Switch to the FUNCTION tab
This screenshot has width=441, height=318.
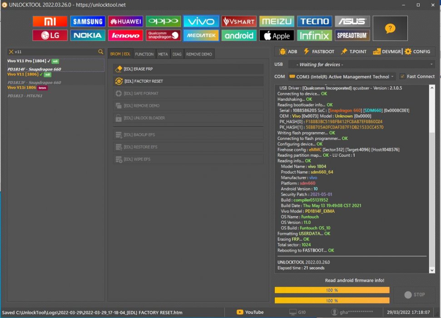point(144,54)
